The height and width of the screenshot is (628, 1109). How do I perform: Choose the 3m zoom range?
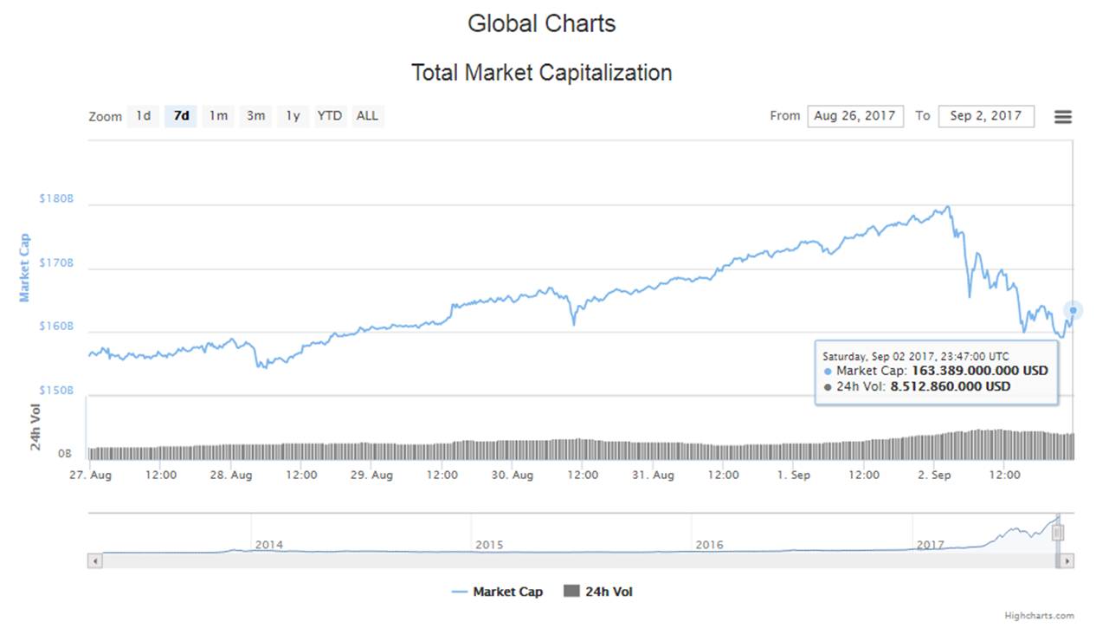255,116
